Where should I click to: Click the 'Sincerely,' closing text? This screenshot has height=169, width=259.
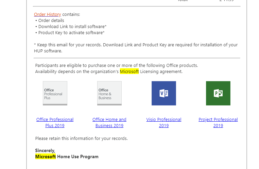(x=45, y=151)
